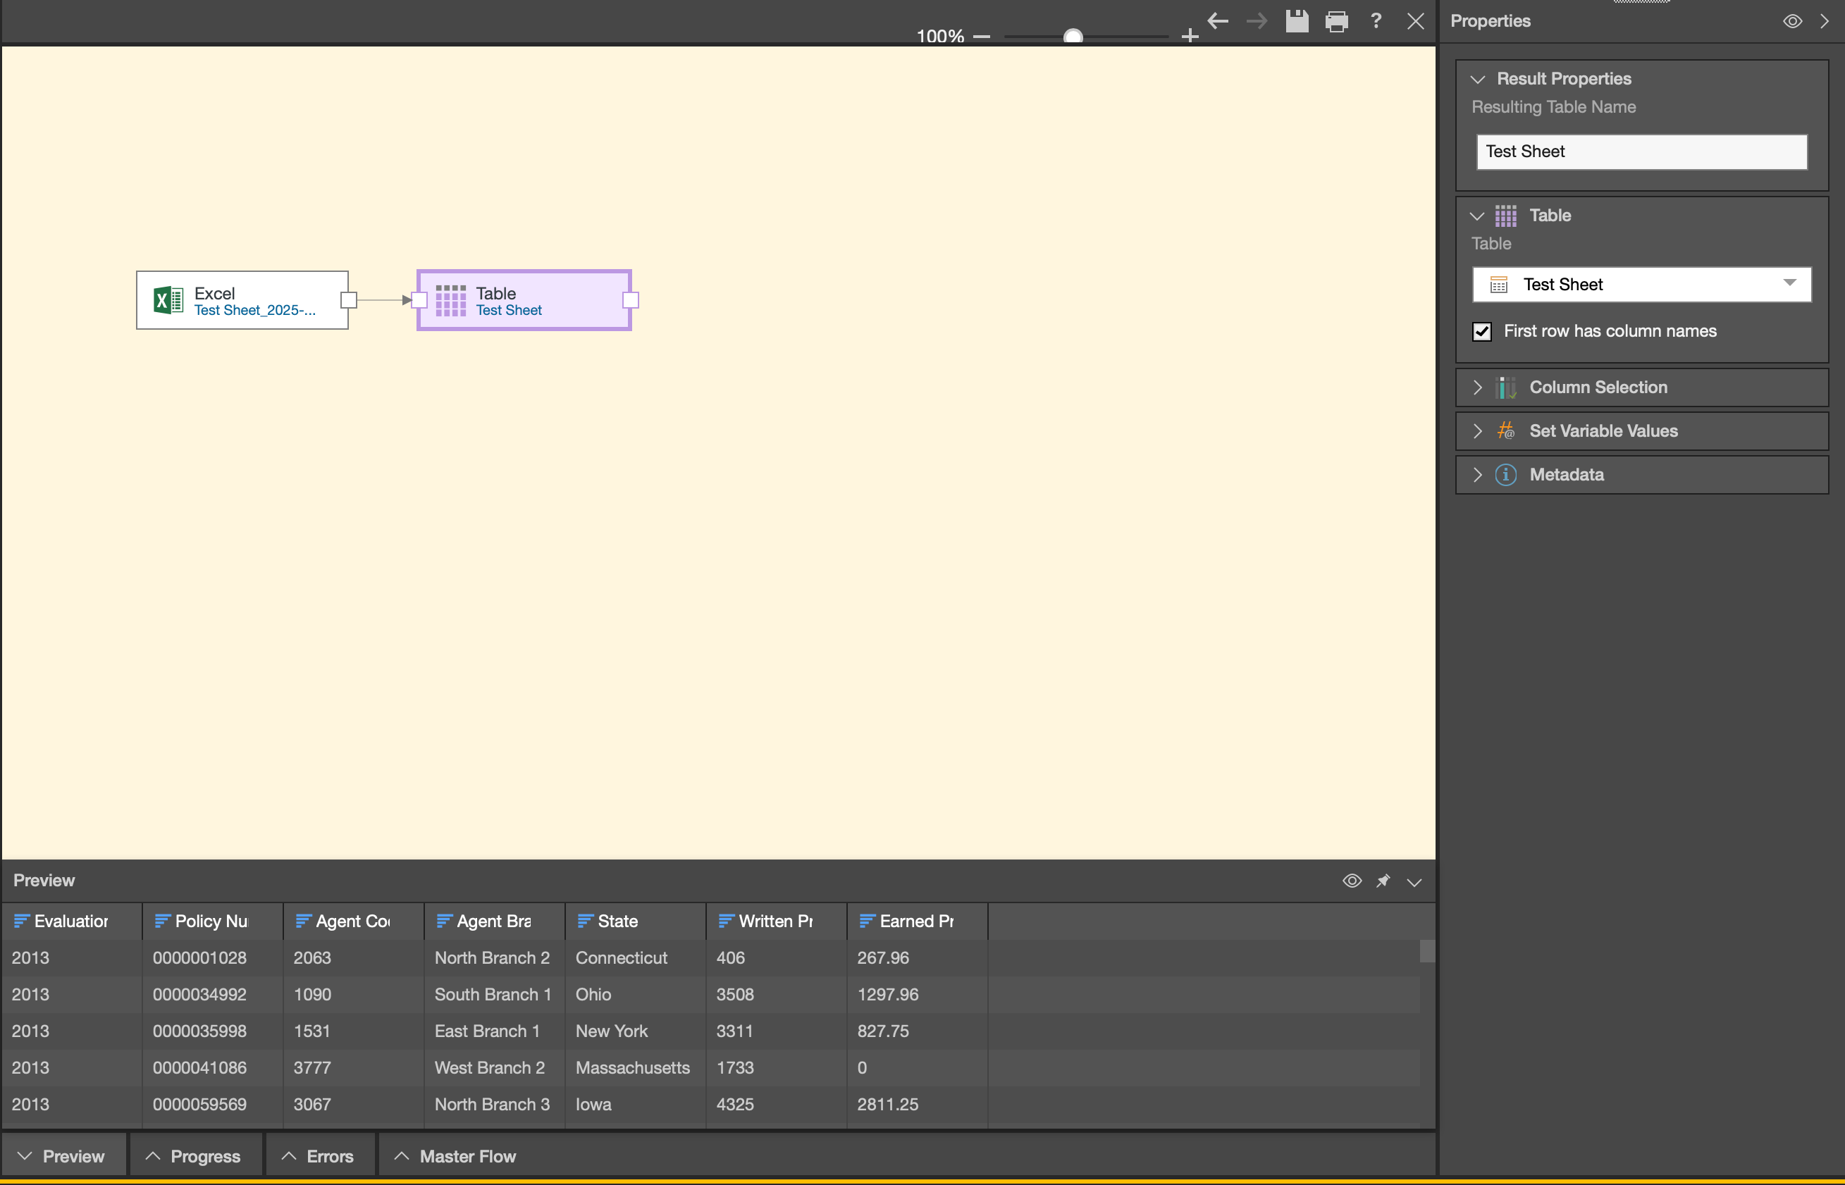Pin the Preview panel

click(x=1383, y=881)
